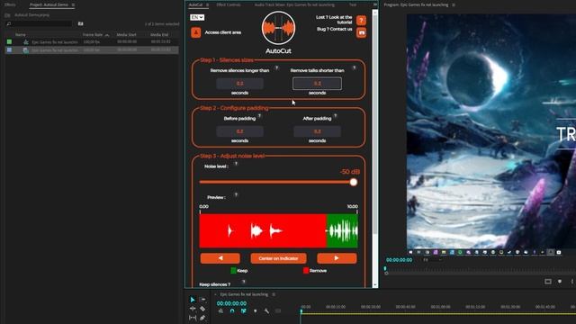
Task: Click help icon beside After padding
Action: (335, 116)
